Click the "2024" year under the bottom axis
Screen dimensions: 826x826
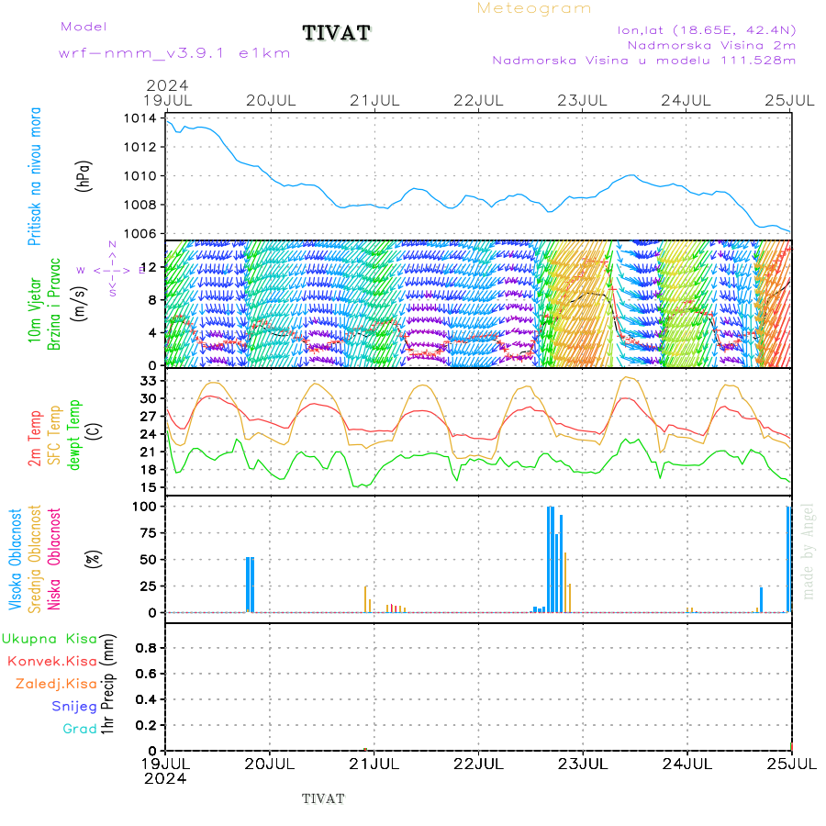pyautogui.click(x=165, y=779)
